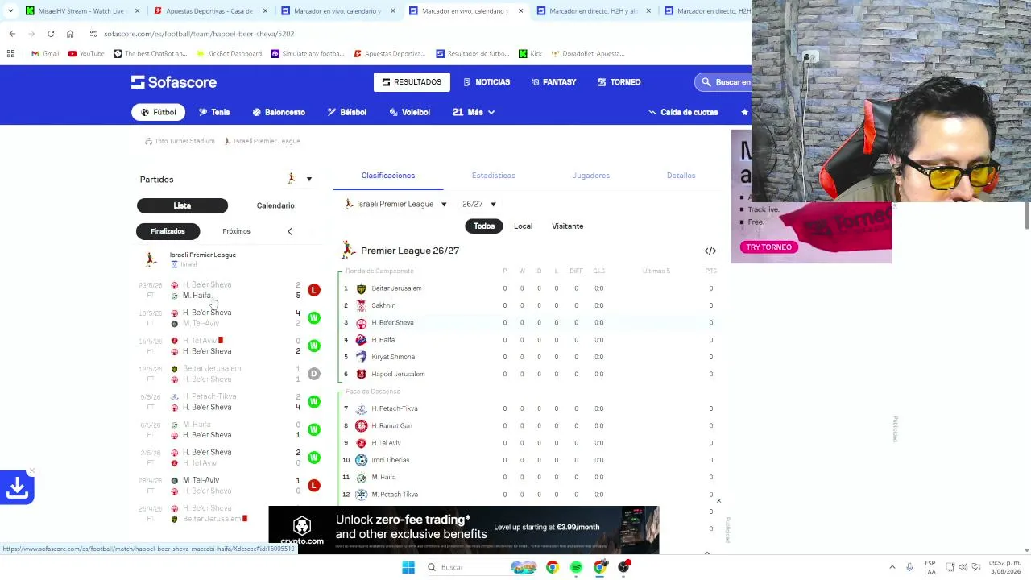Open the NOTICIAS section
Viewport: 1031px width, 580px height.
tap(487, 82)
